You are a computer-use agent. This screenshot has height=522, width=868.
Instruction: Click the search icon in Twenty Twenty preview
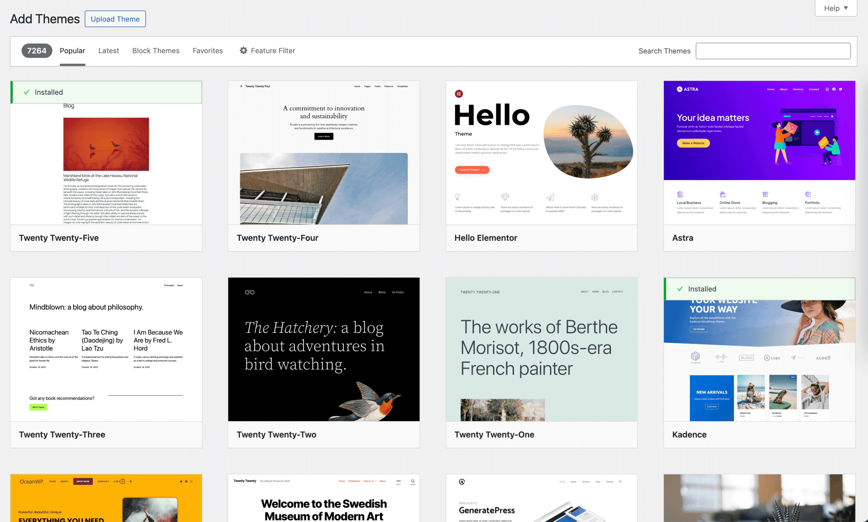(413, 481)
